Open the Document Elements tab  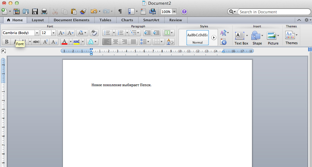point(71,20)
